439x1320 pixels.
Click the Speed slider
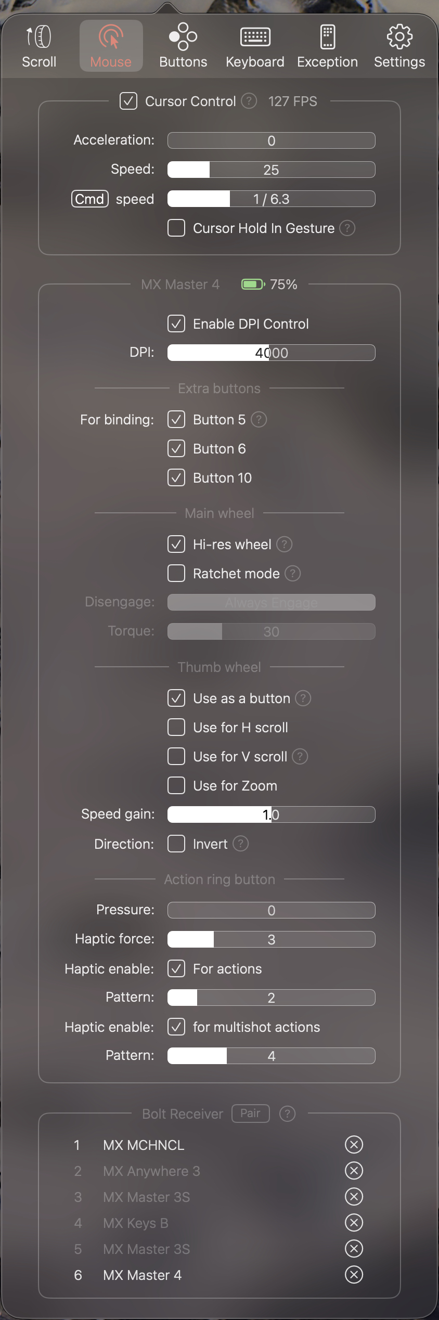(271, 170)
